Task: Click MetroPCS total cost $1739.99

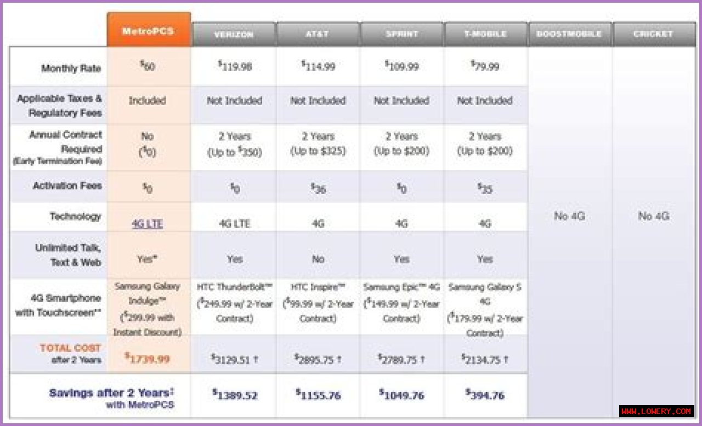Action: 147,359
